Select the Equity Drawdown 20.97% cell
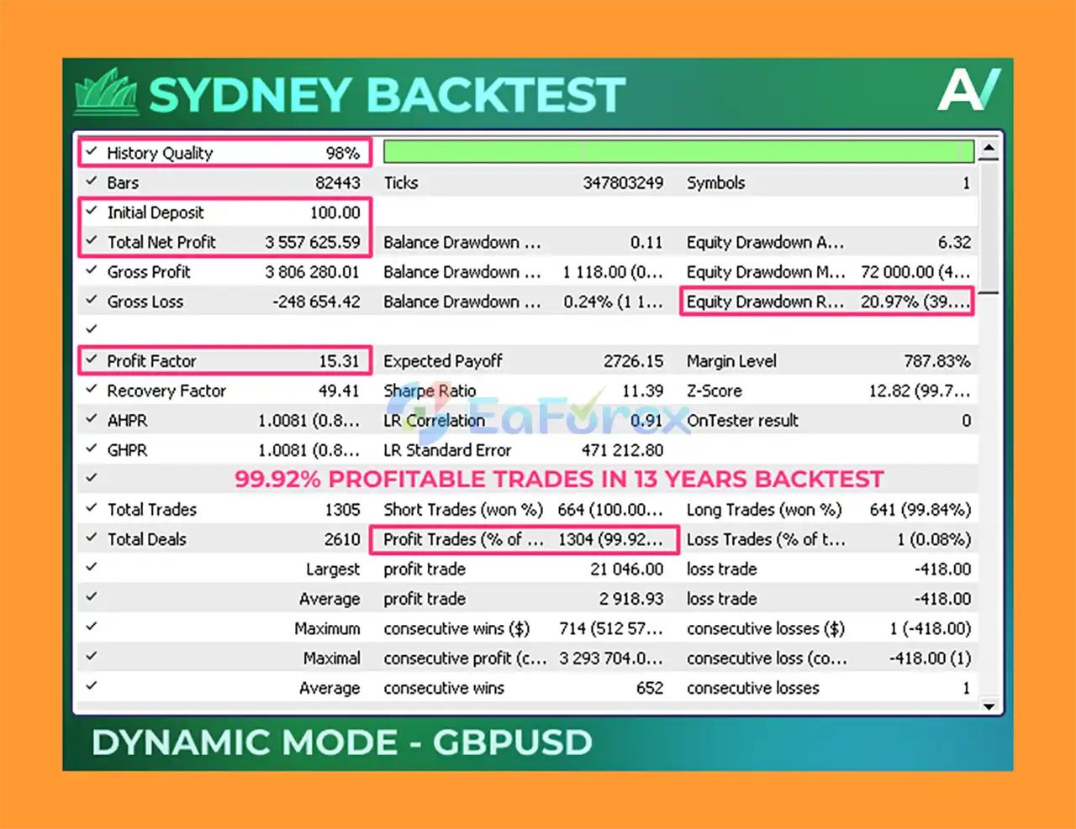 (x=914, y=302)
